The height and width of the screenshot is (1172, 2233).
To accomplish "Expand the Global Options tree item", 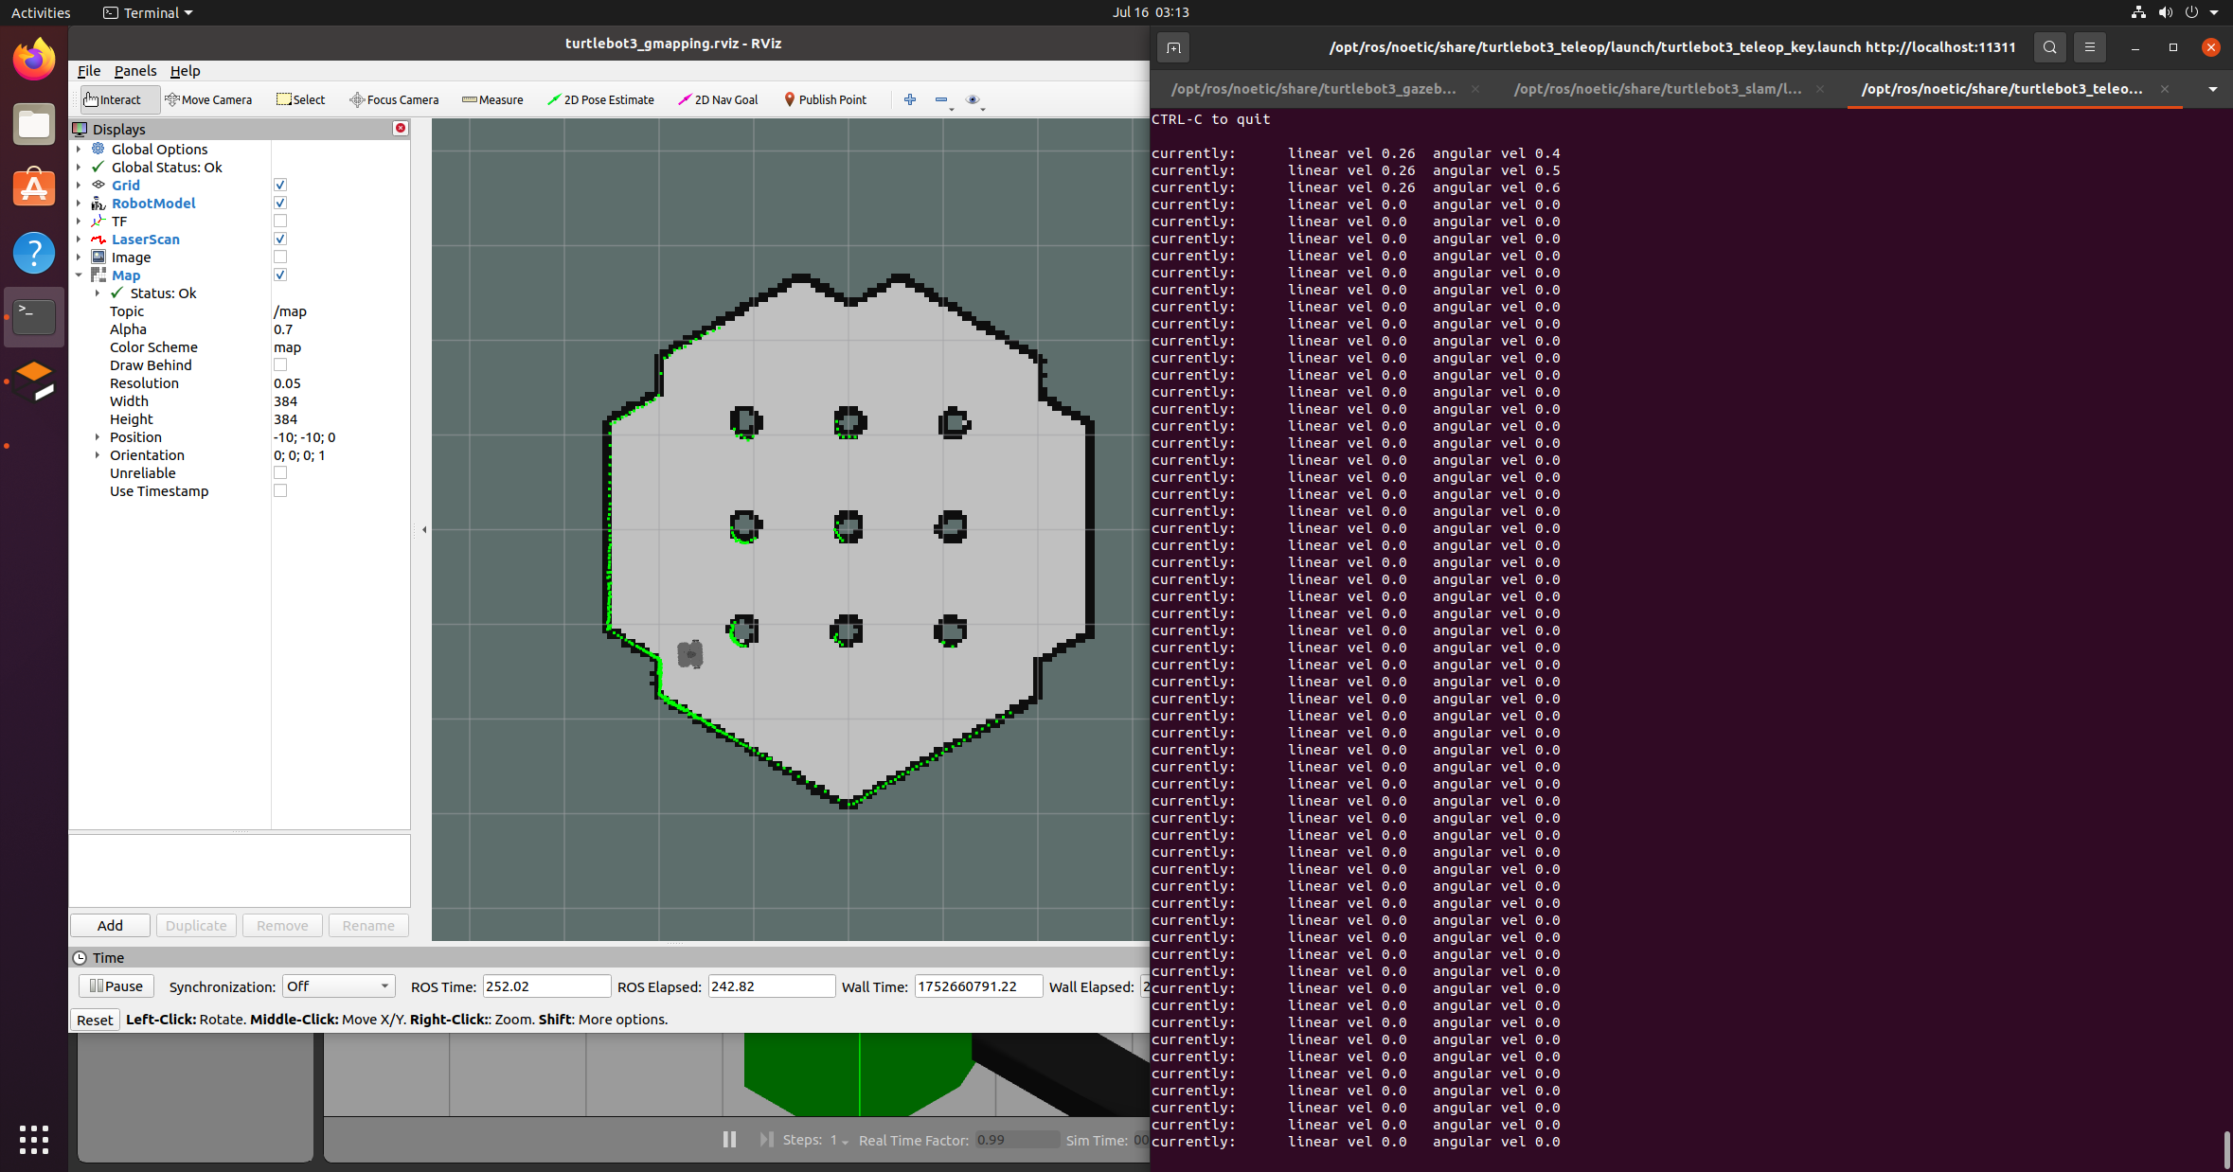I will pos(80,149).
